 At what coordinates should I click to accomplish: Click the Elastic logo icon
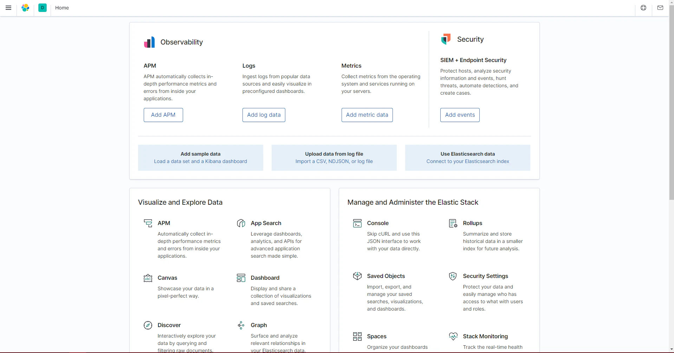[25, 8]
